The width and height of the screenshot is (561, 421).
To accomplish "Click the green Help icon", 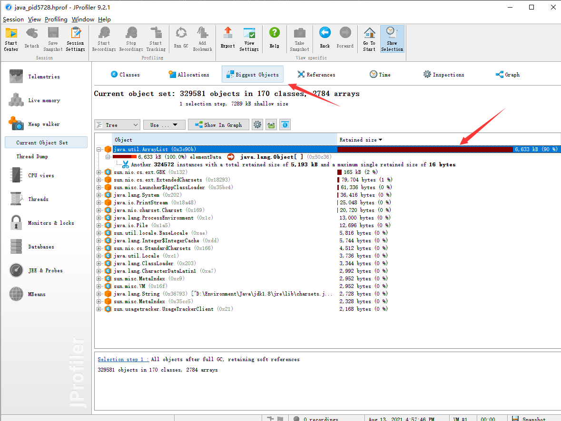I will (x=275, y=38).
